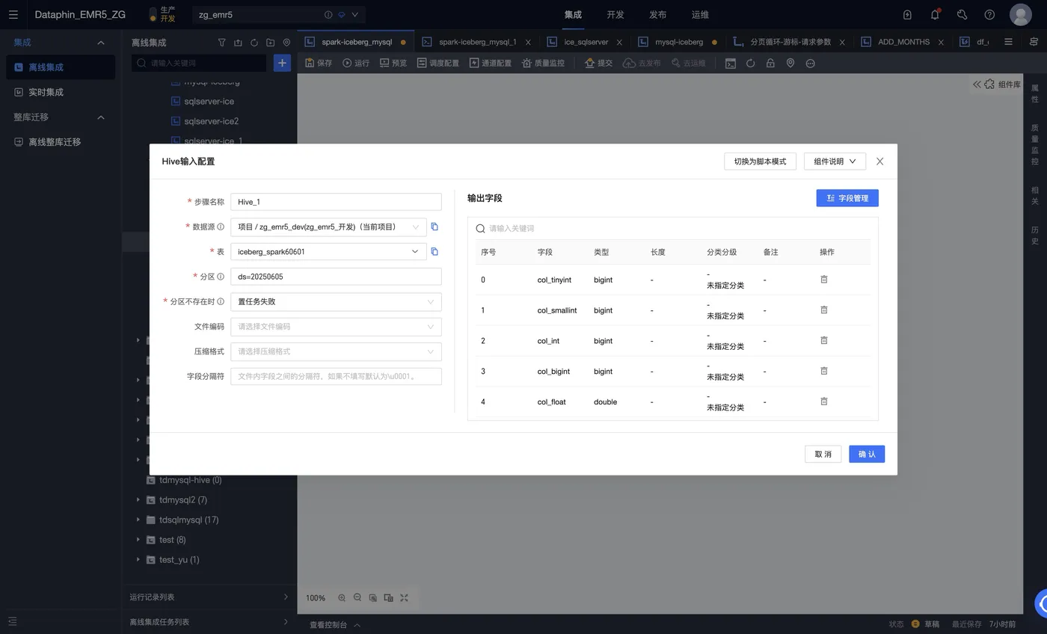Click the fit to screen icon on canvas
This screenshot has width=1047, height=634.
point(404,597)
